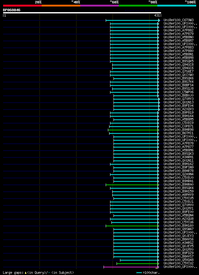Choose the UniRef100_B9HR98 hit label
The height and width of the screenshot is (275, 199).
(x=178, y=130)
